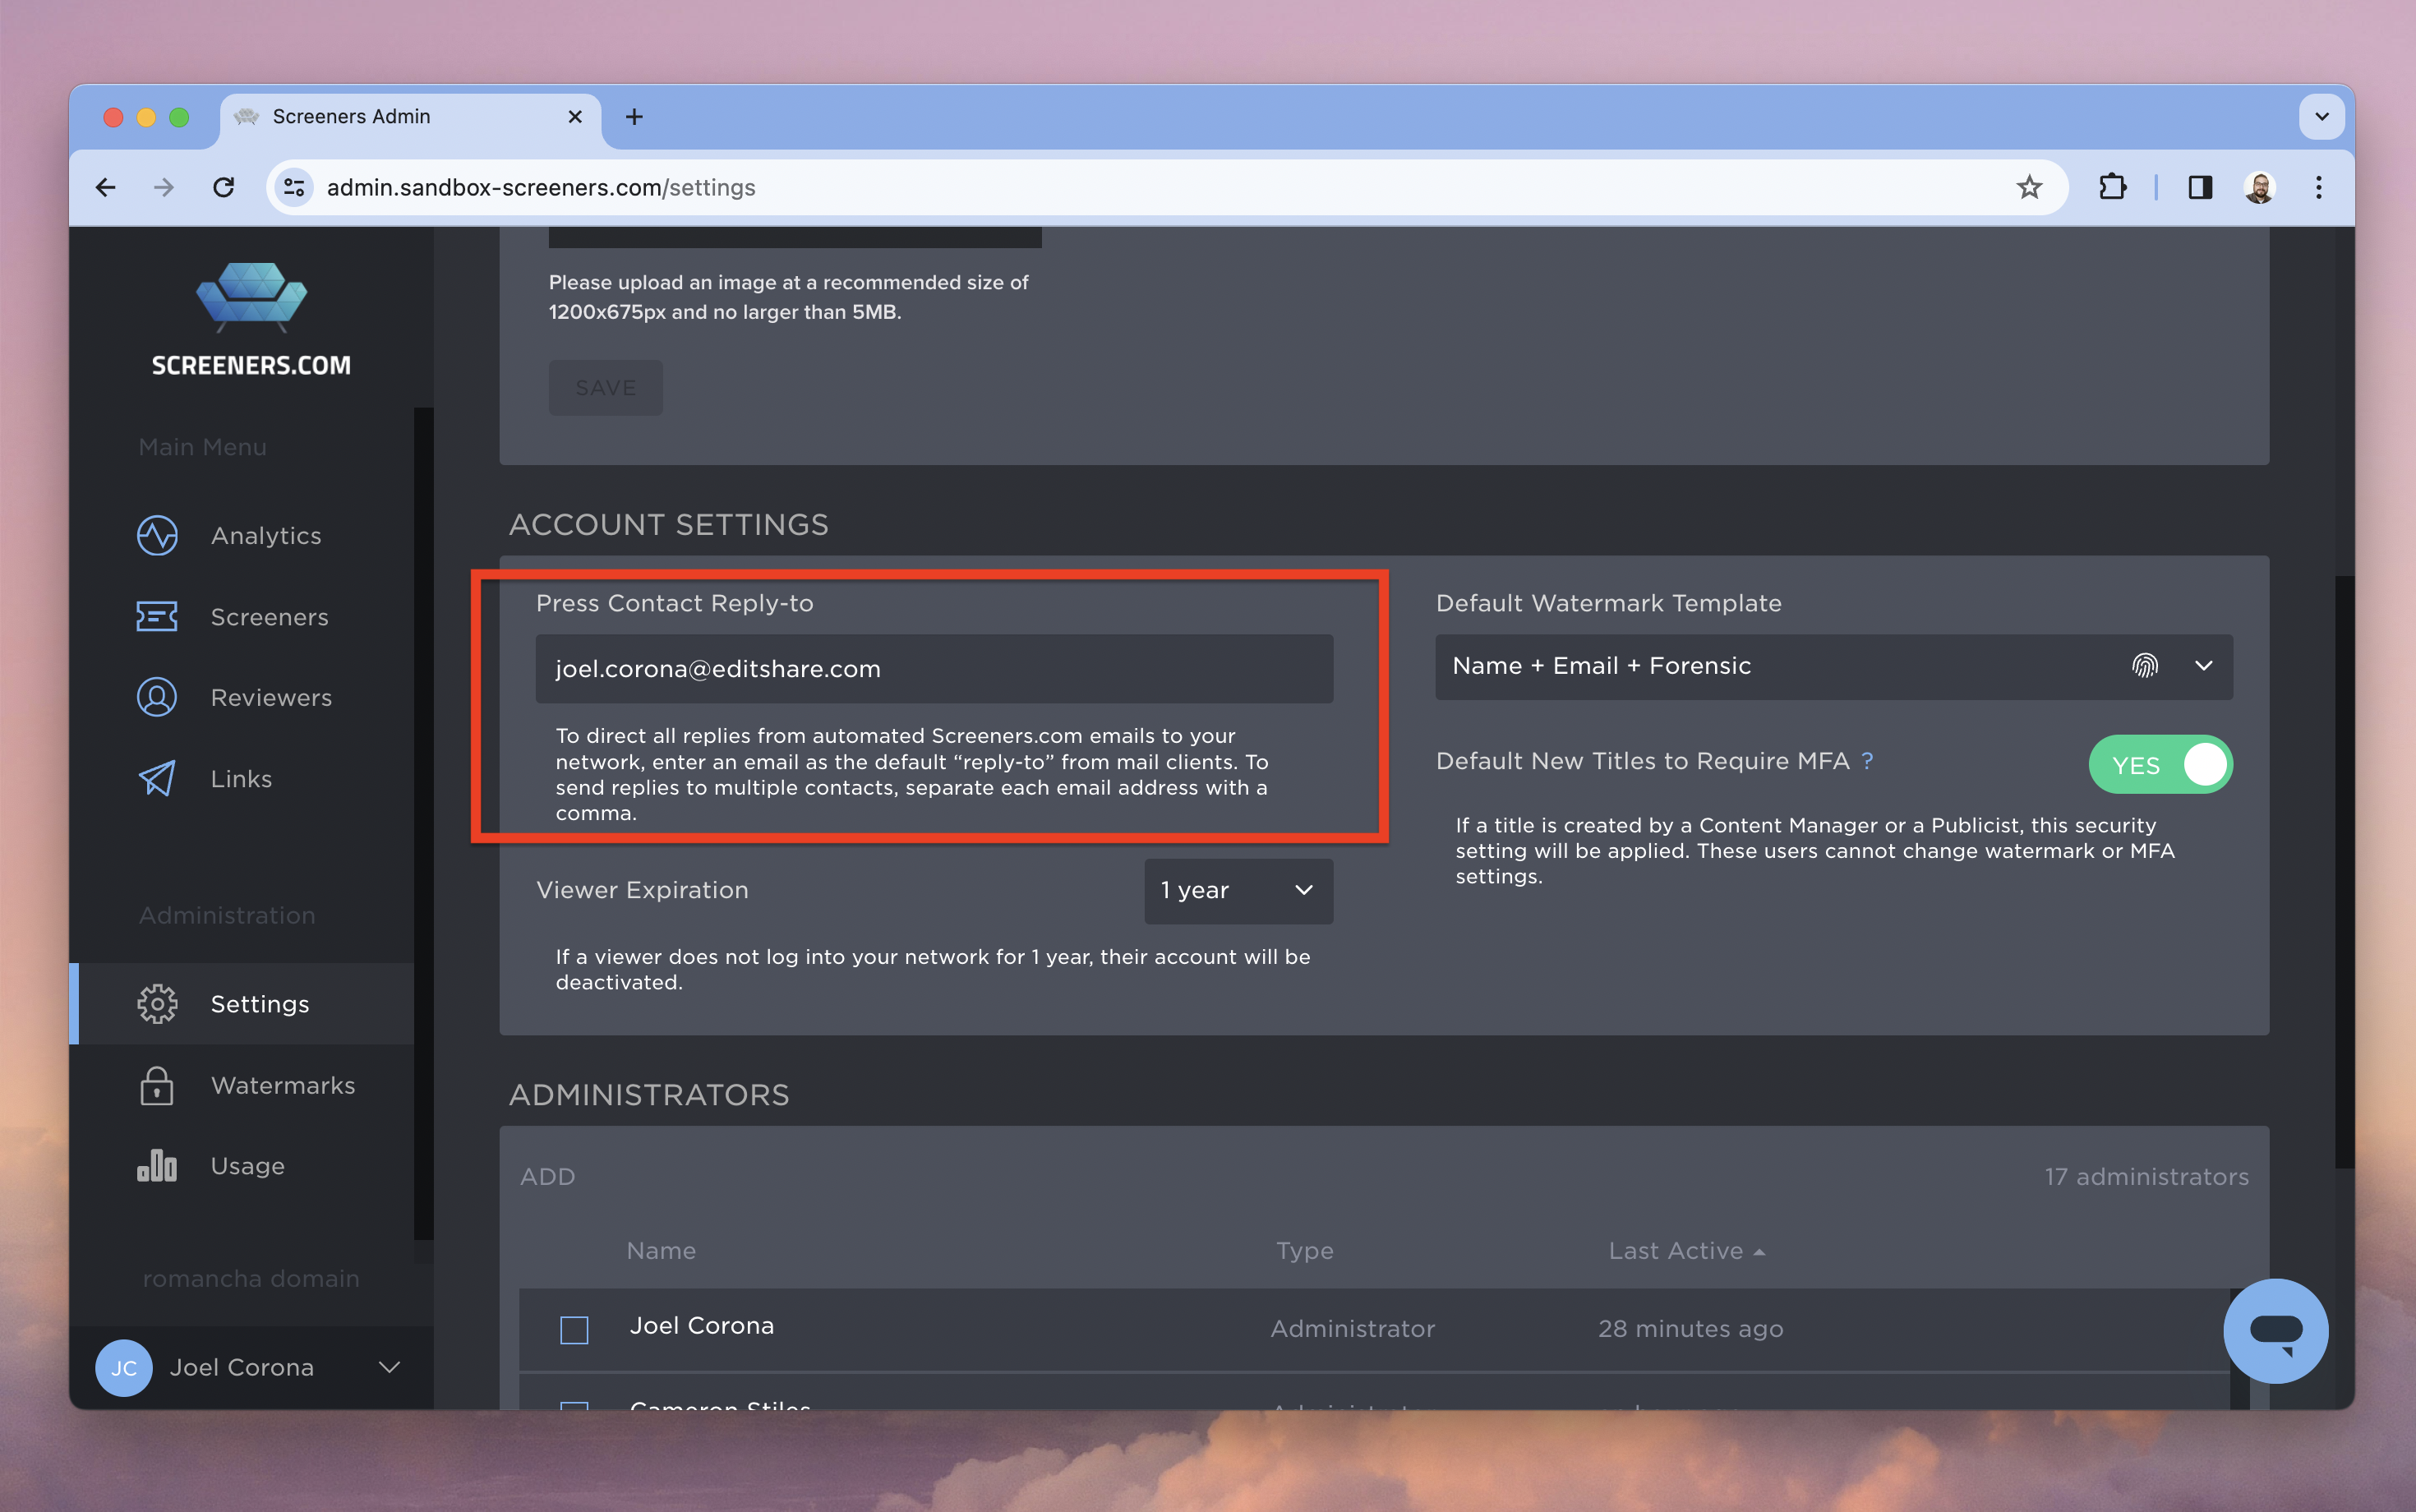Click the Screeners ticket icon
This screenshot has height=1512, width=2416.
click(x=157, y=617)
